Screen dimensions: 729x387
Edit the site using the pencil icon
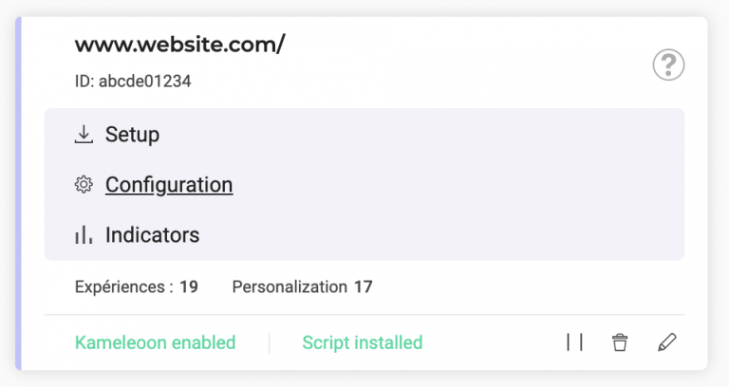tap(667, 342)
